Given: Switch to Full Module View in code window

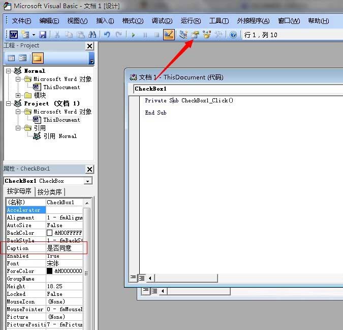Looking at the screenshot, I should (x=142, y=278).
